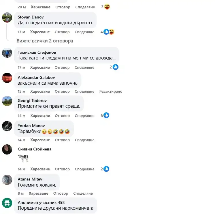Click the like icon on Силвия Стойнева's comment
This screenshot has width=215, height=214.
click(106, 169)
